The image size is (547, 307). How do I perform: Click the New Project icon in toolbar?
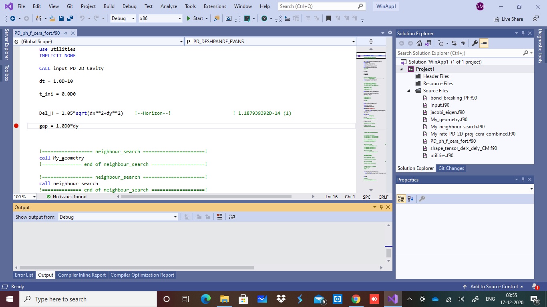pyautogui.click(x=39, y=18)
